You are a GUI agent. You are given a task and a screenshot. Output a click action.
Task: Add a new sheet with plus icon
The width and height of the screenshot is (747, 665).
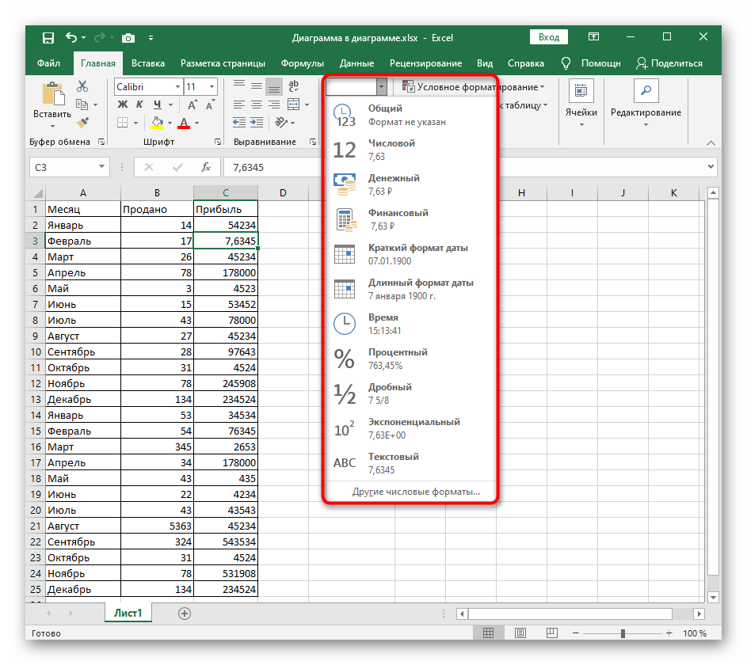185,613
